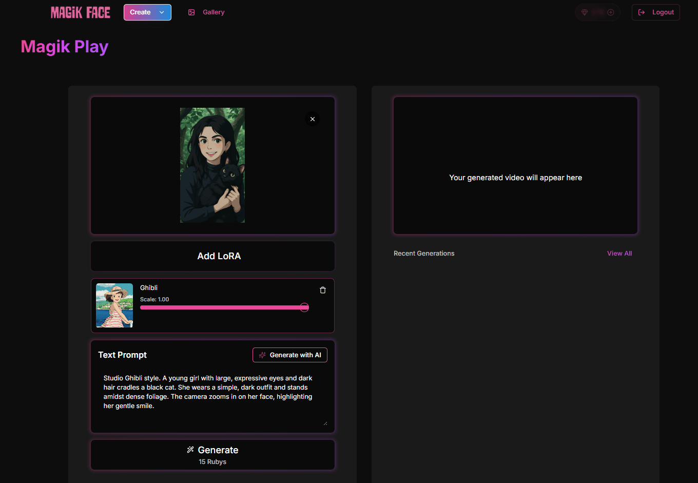Click the 'Scale: 1.00' label
The height and width of the screenshot is (483, 698).
[154, 299]
